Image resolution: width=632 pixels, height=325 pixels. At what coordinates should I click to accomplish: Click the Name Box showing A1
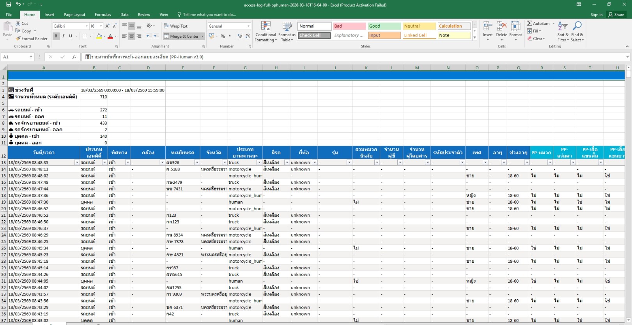pyautogui.click(x=16, y=57)
